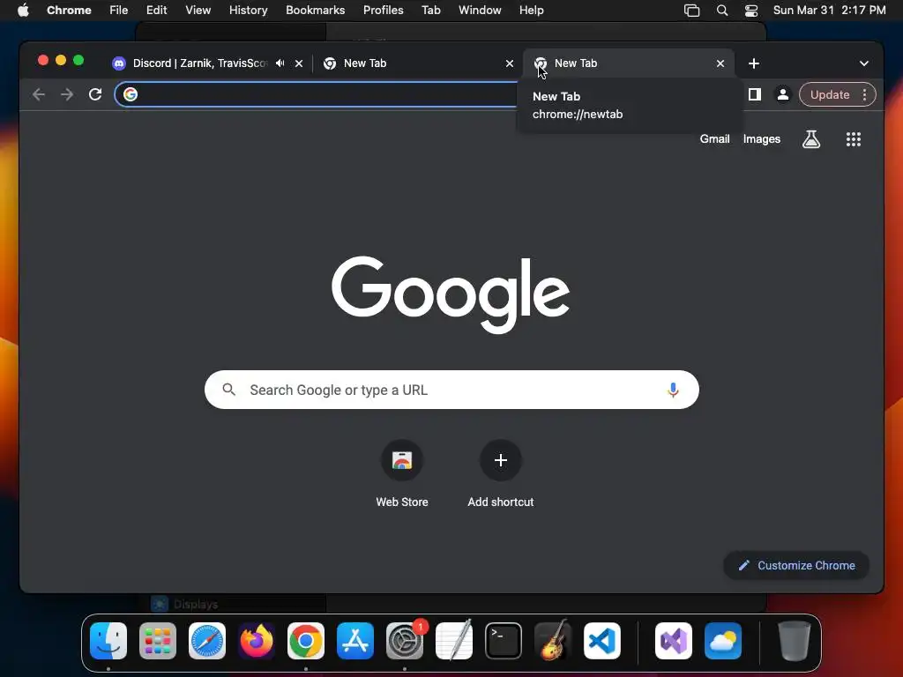
Task: Launch GarageBand from the dock
Action: click(x=553, y=641)
